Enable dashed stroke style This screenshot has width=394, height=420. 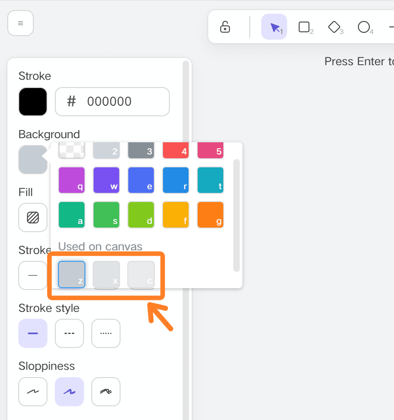tap(69, 333)
